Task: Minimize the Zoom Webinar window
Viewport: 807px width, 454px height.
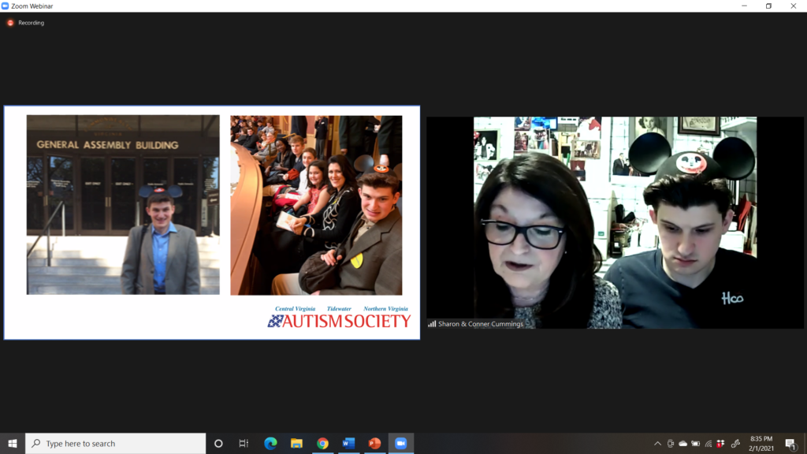Action: [744, 6]
